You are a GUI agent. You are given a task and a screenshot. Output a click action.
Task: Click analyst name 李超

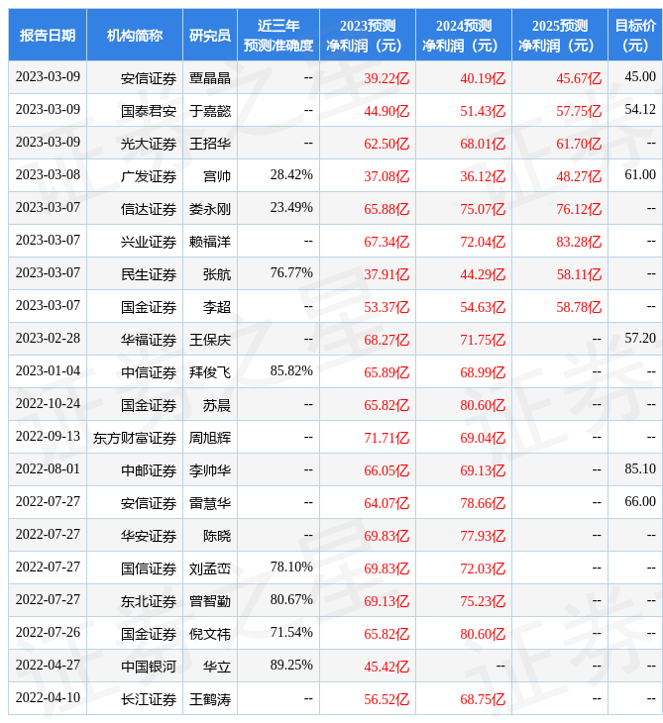coord(217,308)
